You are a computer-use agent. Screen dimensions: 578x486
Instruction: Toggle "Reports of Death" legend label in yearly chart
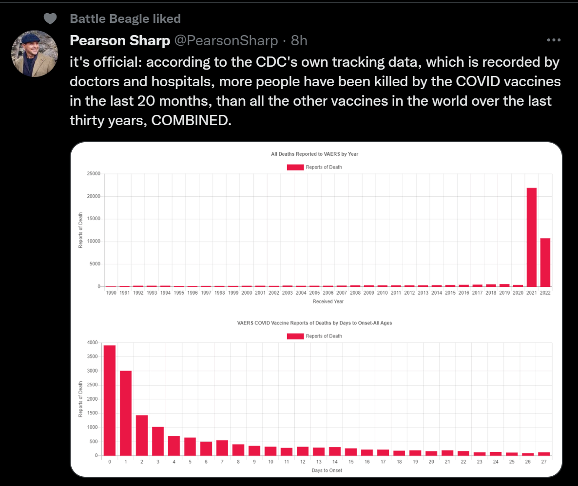point(324,167)
